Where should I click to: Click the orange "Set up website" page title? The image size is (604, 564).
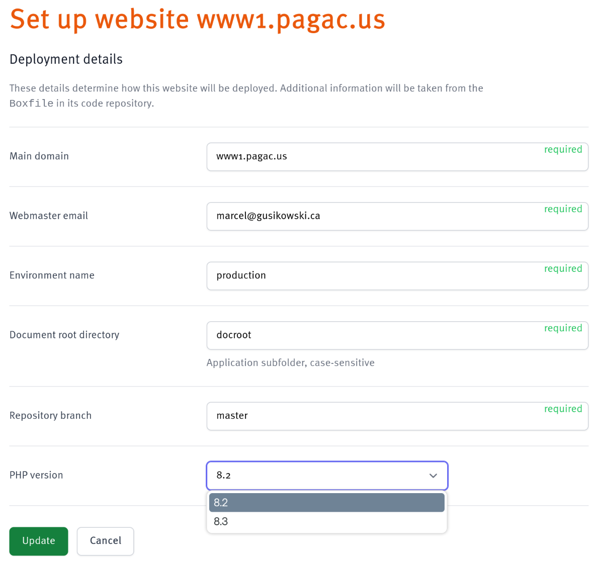click(197, 19)
